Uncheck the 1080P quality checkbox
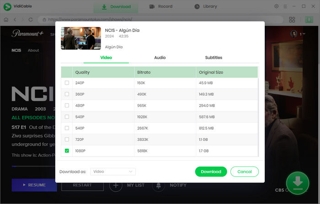Image resolution: width=320 pixels, height=204 pixels. pos(67,150)
